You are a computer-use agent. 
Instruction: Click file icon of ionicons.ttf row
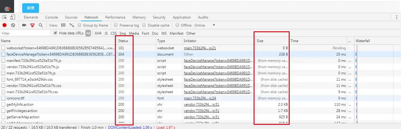3,98
